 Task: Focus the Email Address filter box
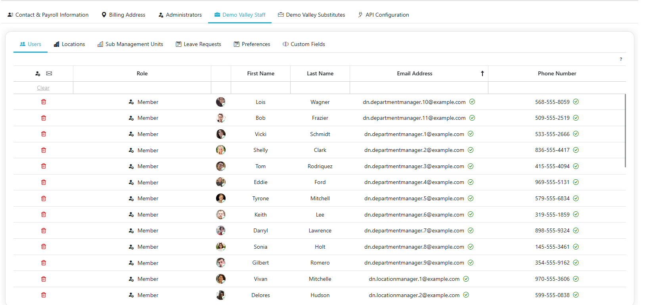pos(419,88)
